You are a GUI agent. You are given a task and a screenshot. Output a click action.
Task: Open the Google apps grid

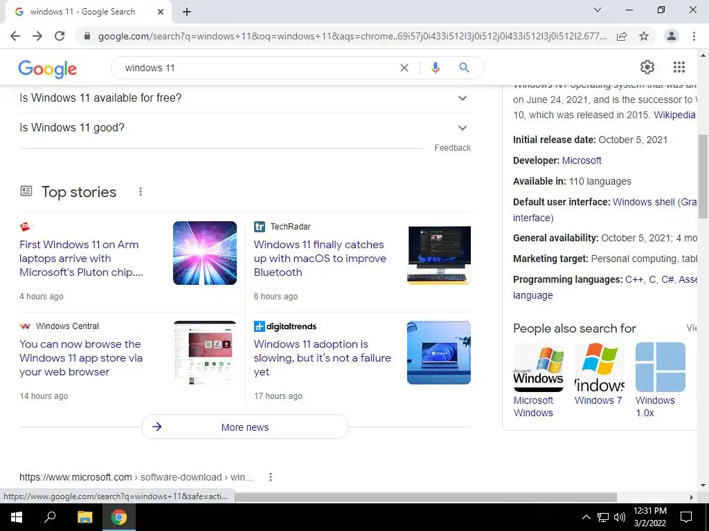pos(679,67)
